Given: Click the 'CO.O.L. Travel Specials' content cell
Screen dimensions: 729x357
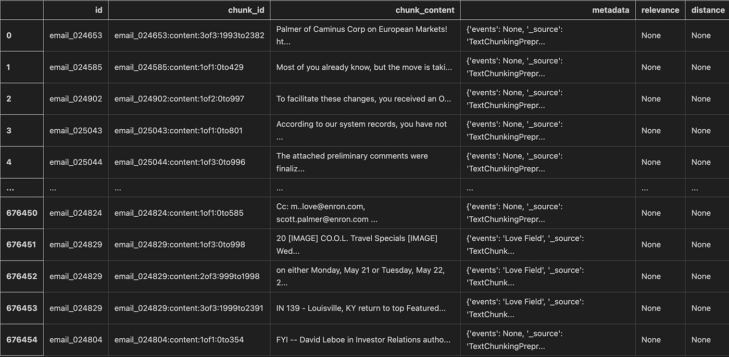Looking at the screenshot, I should coord(366,244).
